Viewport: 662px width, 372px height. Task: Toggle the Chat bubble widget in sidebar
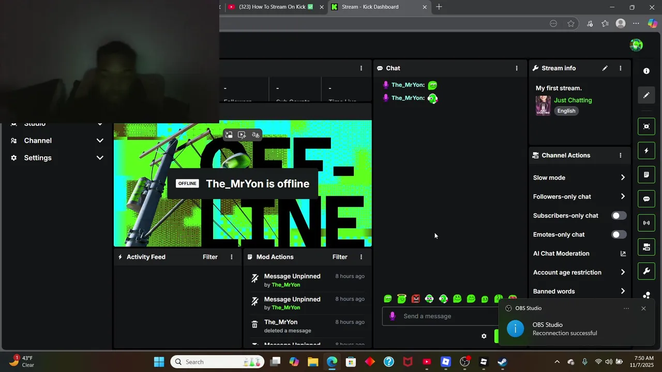(x=646, y=199)
